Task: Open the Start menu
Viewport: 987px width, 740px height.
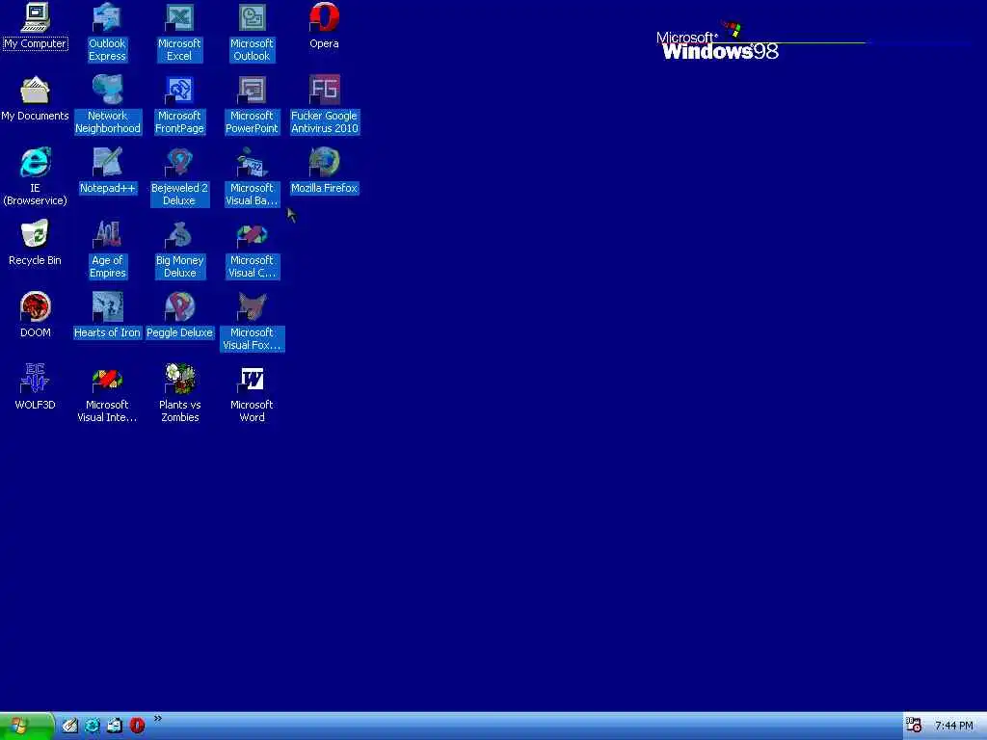Action: 26,727
